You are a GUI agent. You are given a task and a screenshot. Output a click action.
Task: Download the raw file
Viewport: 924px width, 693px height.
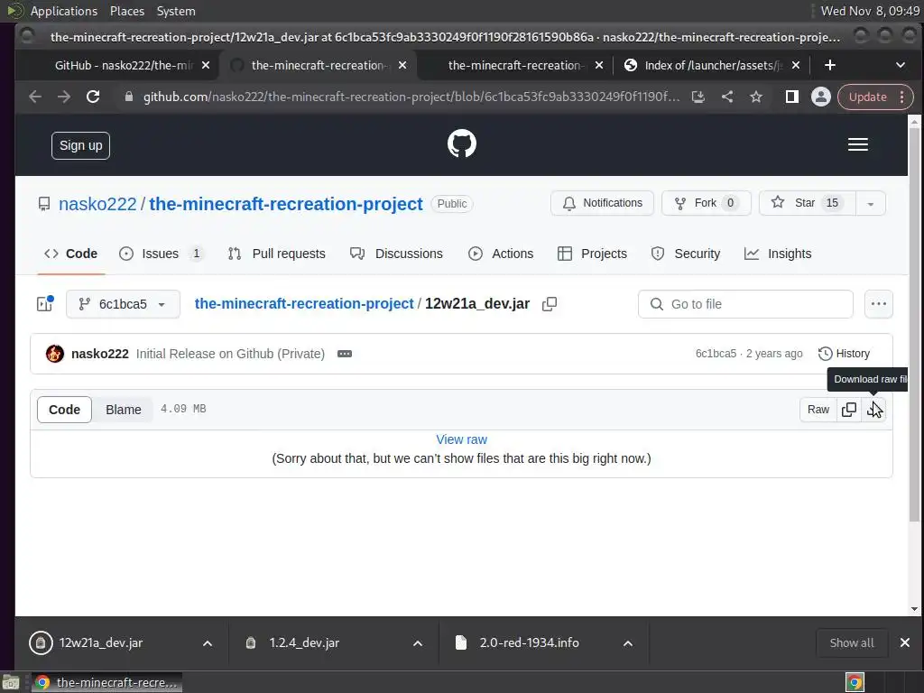coord(873,410)
